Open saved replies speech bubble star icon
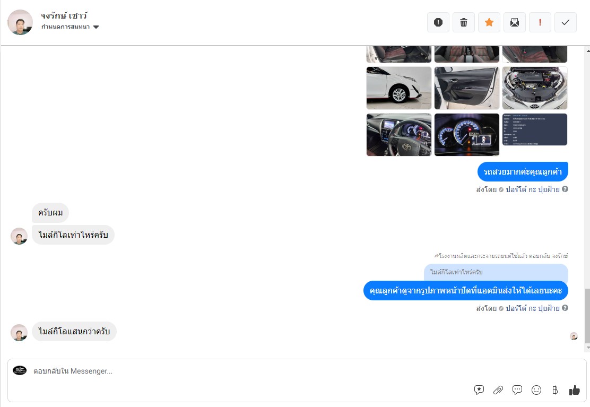This screenshot has height=407, width=590. pos(479,390)
